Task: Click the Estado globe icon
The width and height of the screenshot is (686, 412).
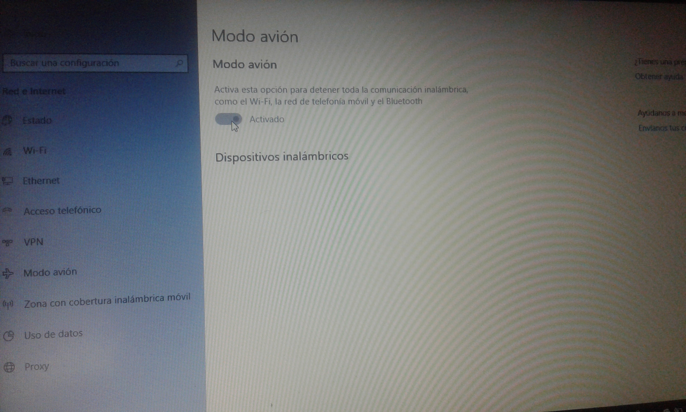Action: (x=7, y=120)
